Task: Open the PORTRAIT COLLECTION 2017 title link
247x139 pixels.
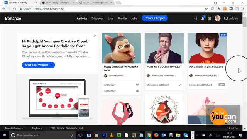Action: [164, 67]
